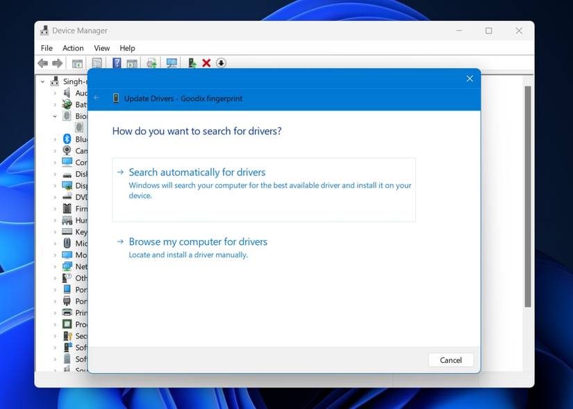Viewport: 573px width, 409px height.
Task: Select Browse my computer for drivers
Action: [x=198, y=241]
